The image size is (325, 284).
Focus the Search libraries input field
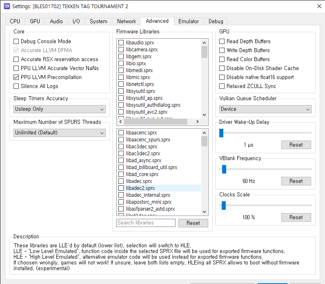tap(146, 223)
